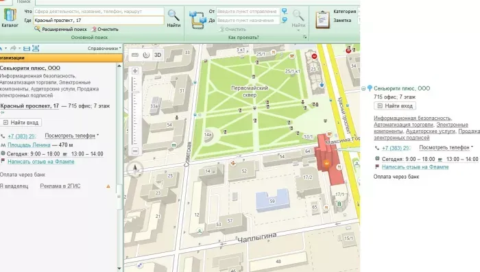
Task: Click the compass north indicator on map
Action: [x=135, y=169]
